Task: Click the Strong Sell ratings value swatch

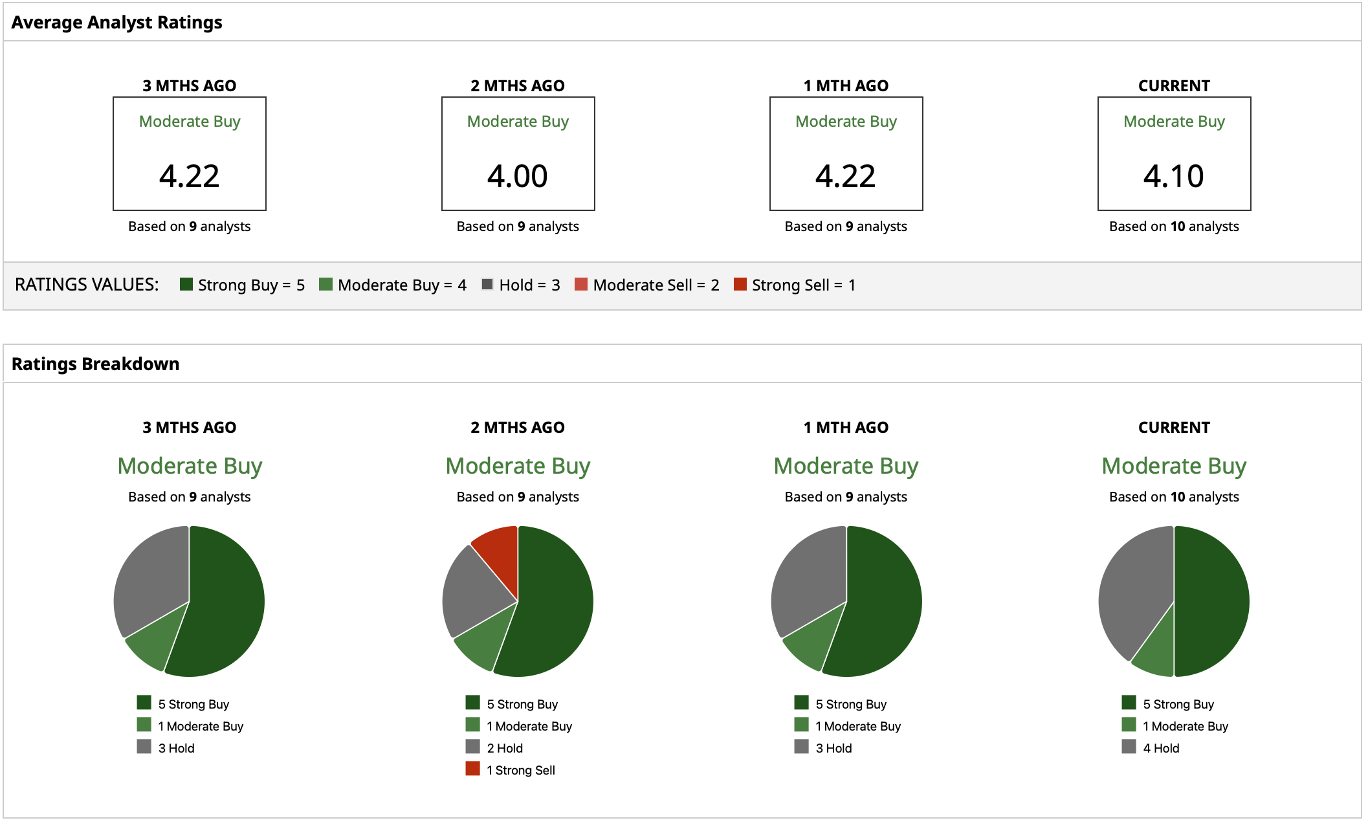Action: (740, 284)
